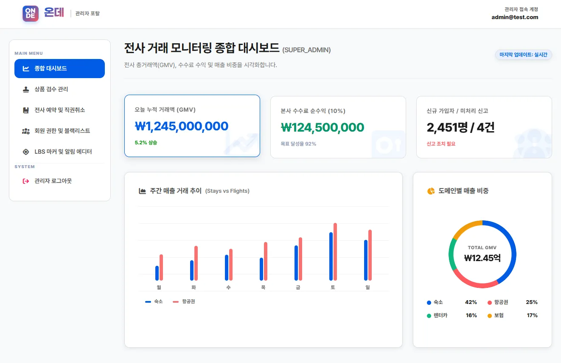Image resolution: width=561 pixels, height=363 pixels.
Task: Toggle 항공권 series in bar chart legend
Action: pos(184,301)
